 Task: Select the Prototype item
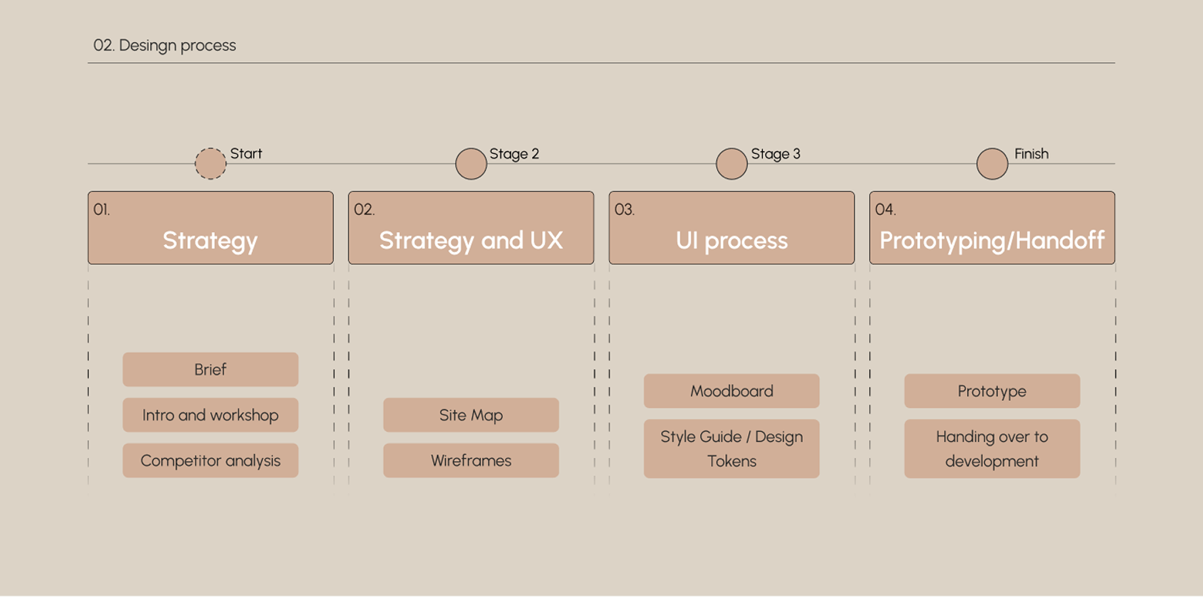(x=992, y=391)
